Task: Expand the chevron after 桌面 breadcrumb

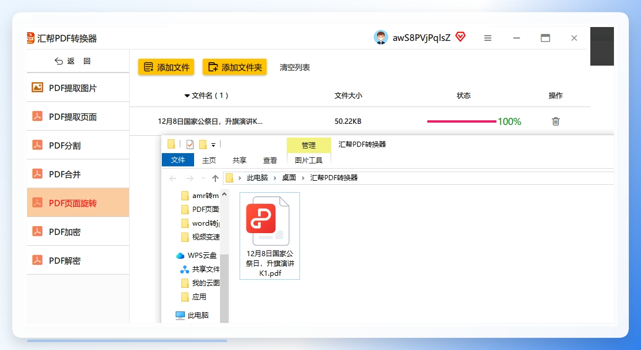Action: 303,178
